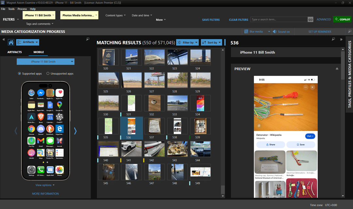The height and width of the screenshot is (209, 353).
Task: Open the Find My app icon
Action: [31, 141]
